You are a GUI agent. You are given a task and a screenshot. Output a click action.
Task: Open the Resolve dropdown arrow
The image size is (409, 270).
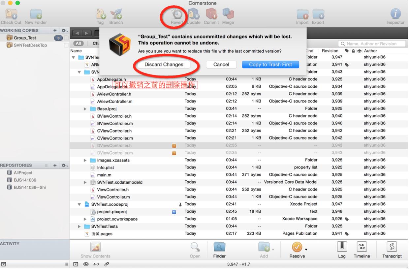tap(306, 250)
